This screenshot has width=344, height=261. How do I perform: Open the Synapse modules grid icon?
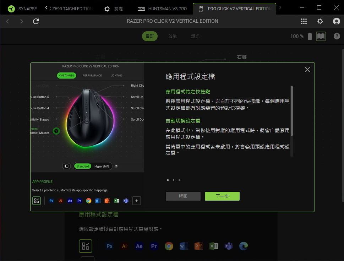coord(304,21)
